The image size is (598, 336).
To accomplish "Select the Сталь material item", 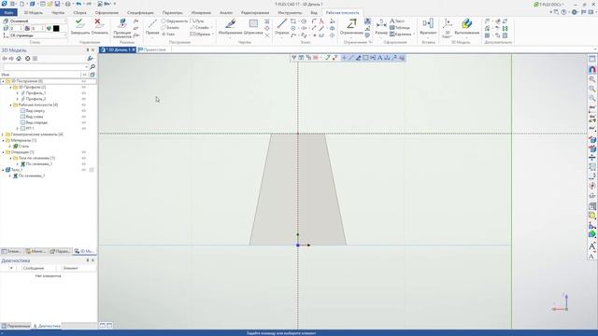I will click(23, 147).
